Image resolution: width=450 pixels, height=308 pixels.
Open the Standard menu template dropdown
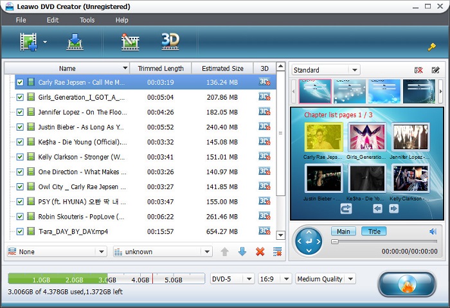pos(325,70)
